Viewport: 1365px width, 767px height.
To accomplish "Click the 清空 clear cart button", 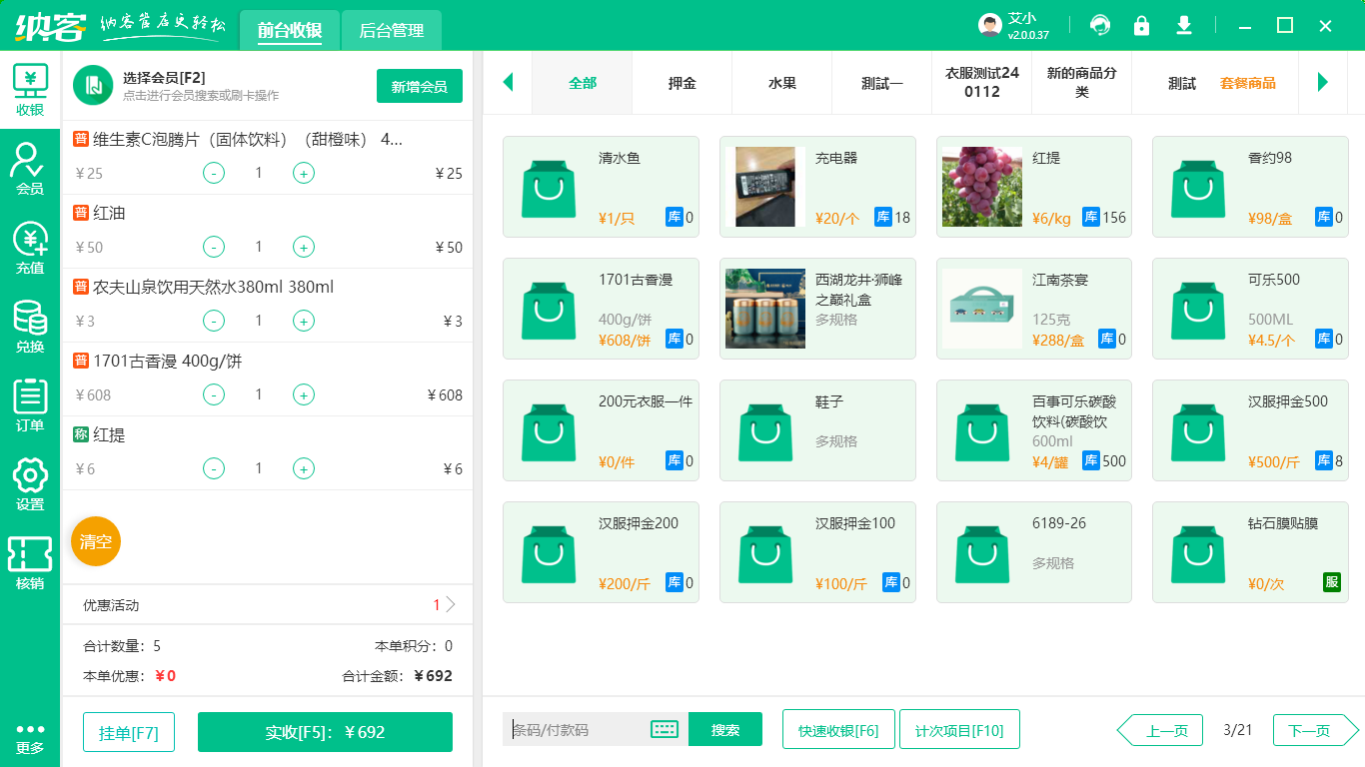I will click(x=96, y=542).
